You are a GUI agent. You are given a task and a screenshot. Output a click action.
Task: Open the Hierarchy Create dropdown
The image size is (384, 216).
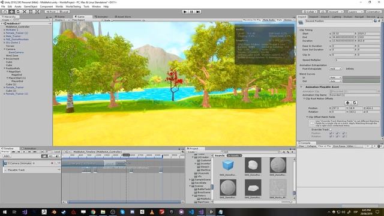coord(6,20)
